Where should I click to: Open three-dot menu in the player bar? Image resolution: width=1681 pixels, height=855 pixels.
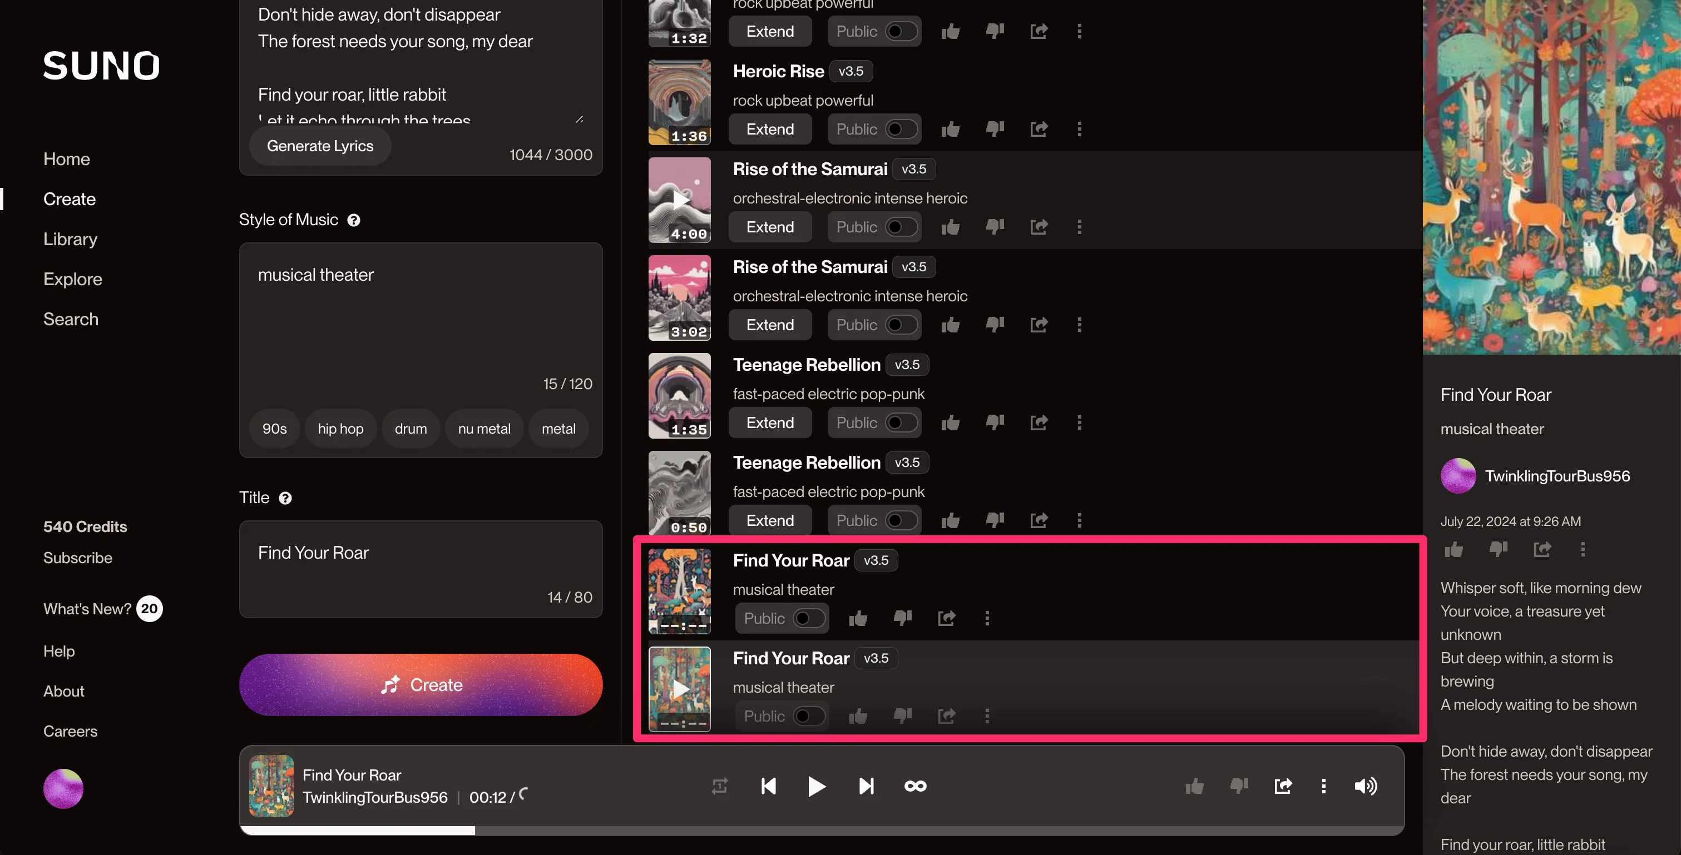tap(1323, 786)
